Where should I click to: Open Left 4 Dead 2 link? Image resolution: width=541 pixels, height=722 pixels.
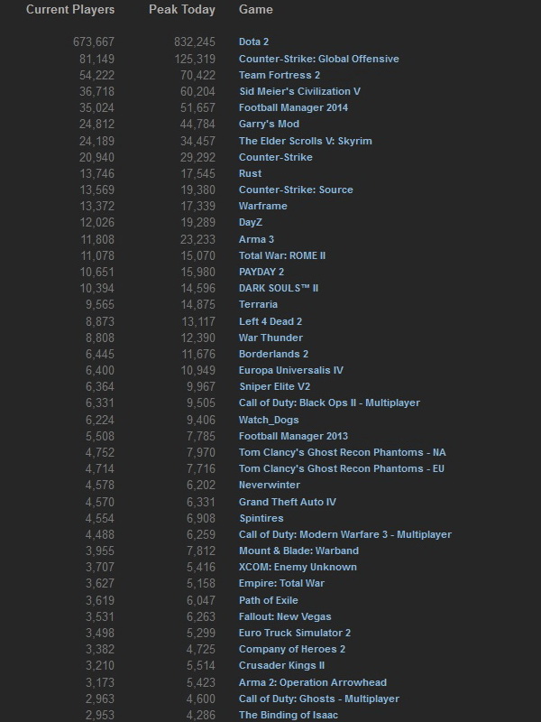pos(270,321)
